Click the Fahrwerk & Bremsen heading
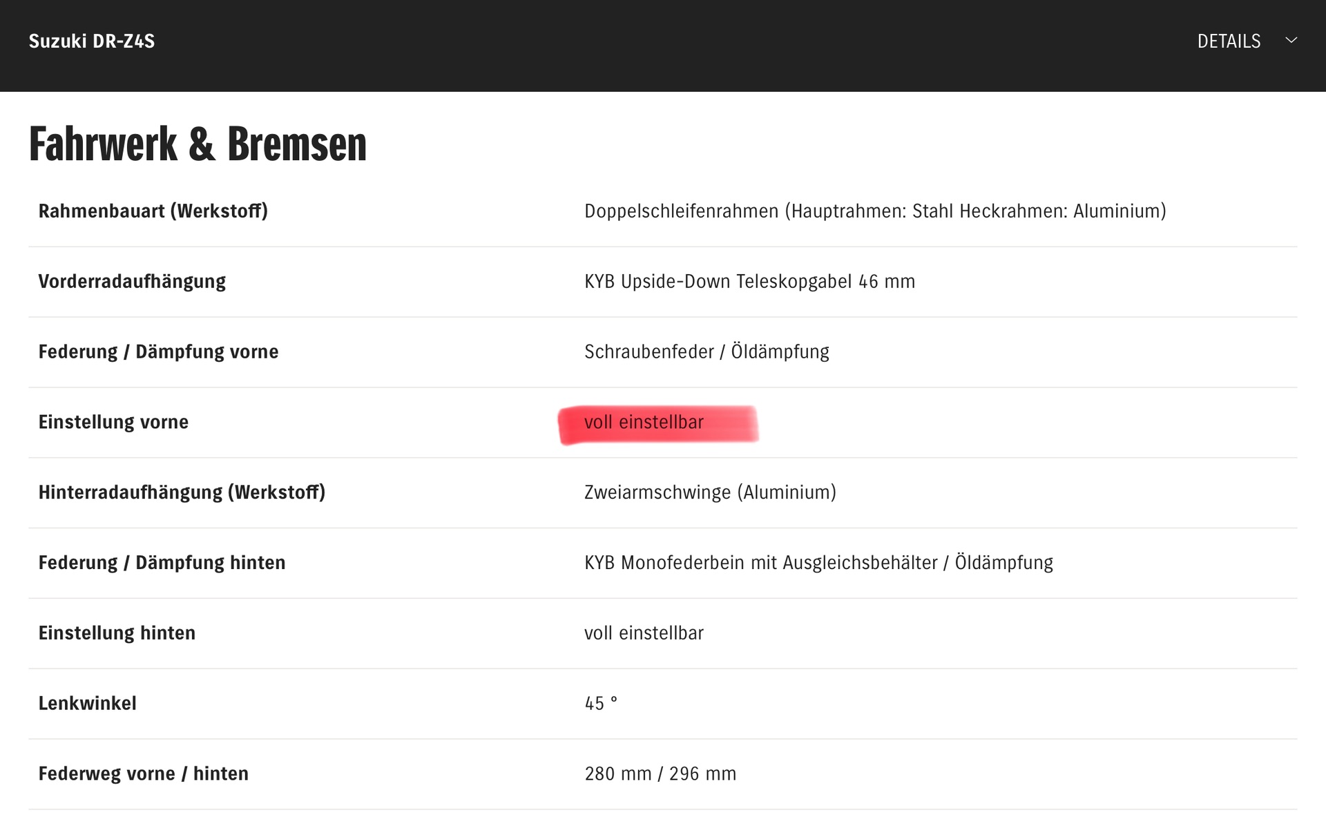Viewport: 1326px width, 817px height. pyautogui.click(x=198, y=144)
